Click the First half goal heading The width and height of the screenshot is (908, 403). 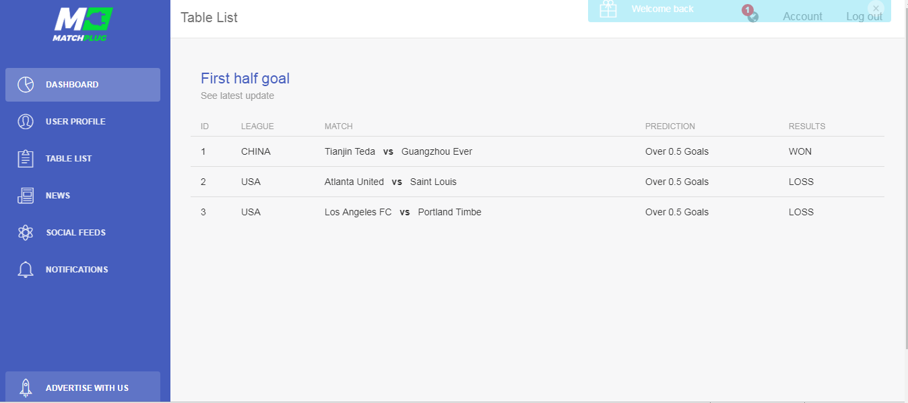click(245, 78)
